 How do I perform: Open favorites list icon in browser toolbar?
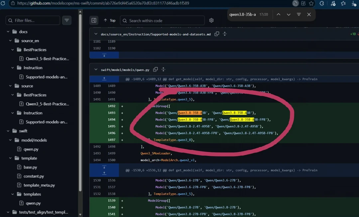(343, 3)
